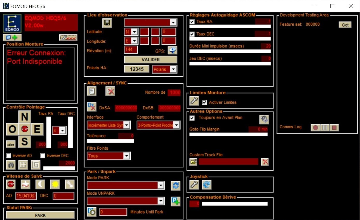Select custom comet tracking rate icon
Viewport: 360px width, 220px height.
[70, 184]
